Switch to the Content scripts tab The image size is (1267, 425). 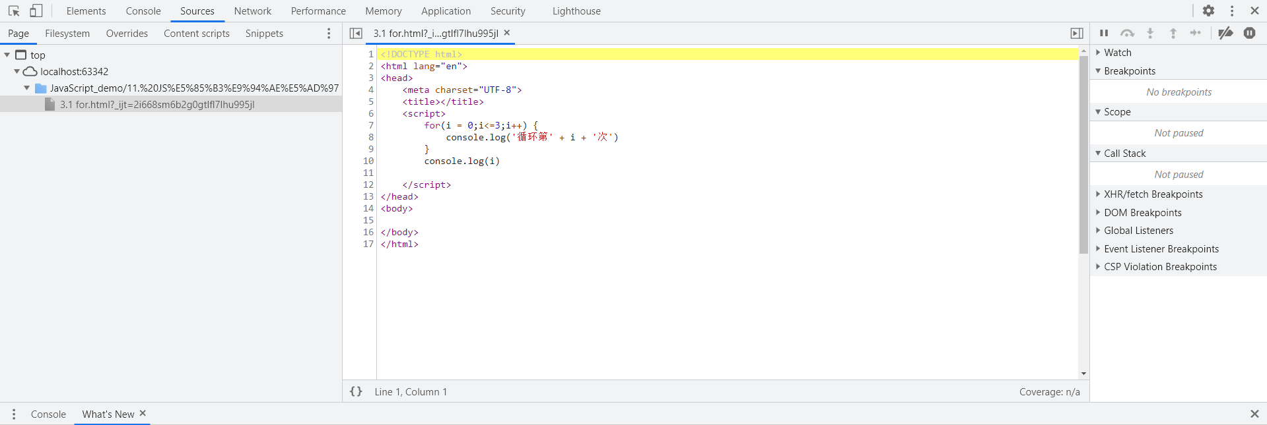197,34
